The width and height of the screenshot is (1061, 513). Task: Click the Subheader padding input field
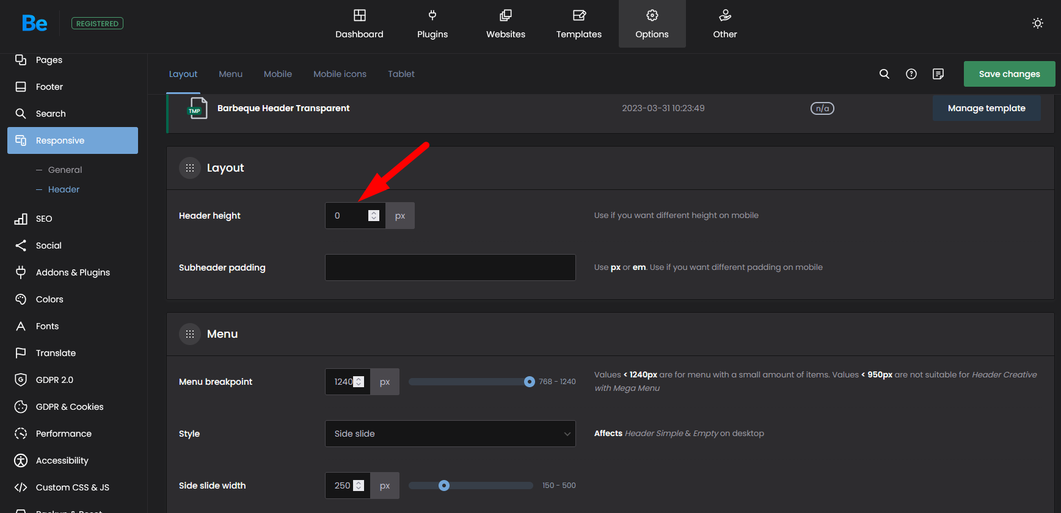(x=450, y=267)
